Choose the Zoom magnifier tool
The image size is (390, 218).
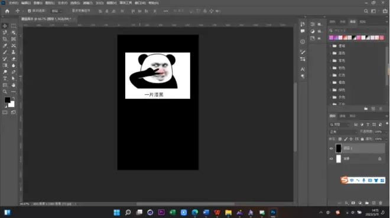pyautogui.click(x=5, y=91)
